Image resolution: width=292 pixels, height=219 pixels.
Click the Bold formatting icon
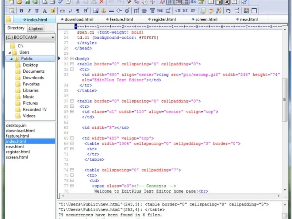(22, 11)
